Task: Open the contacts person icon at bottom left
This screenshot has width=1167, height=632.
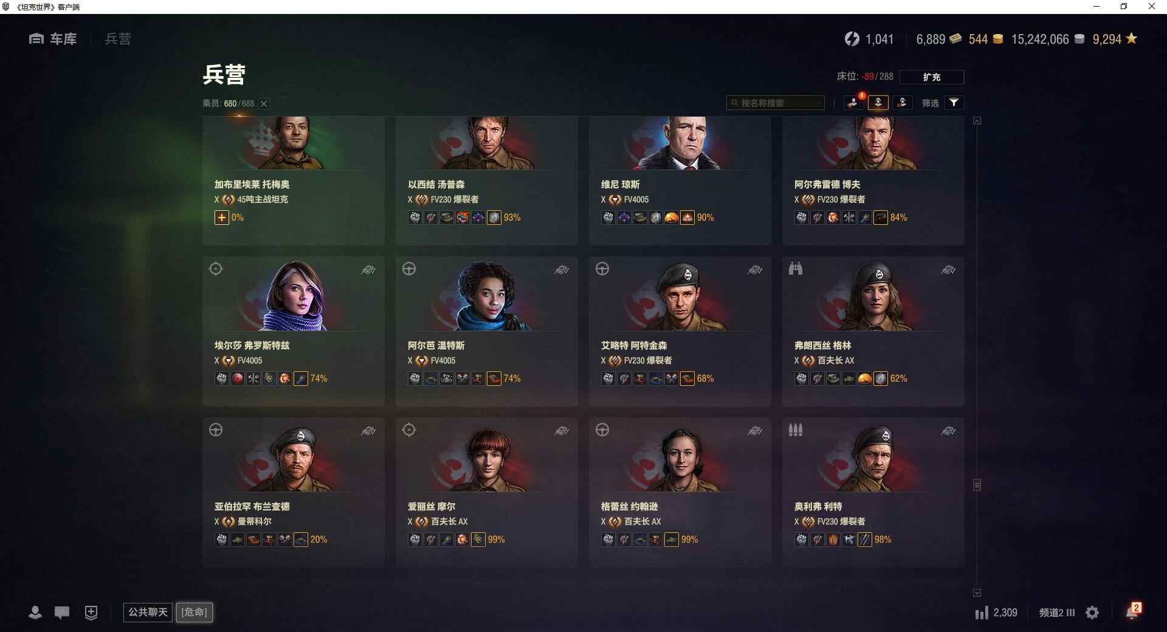Action: pos(35,613)
